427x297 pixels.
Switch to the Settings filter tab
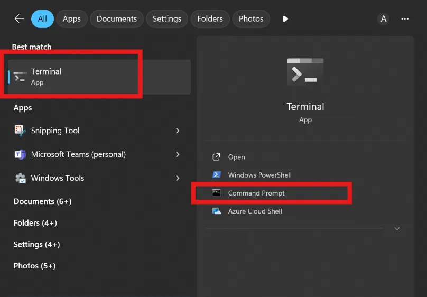coord(167,19)
